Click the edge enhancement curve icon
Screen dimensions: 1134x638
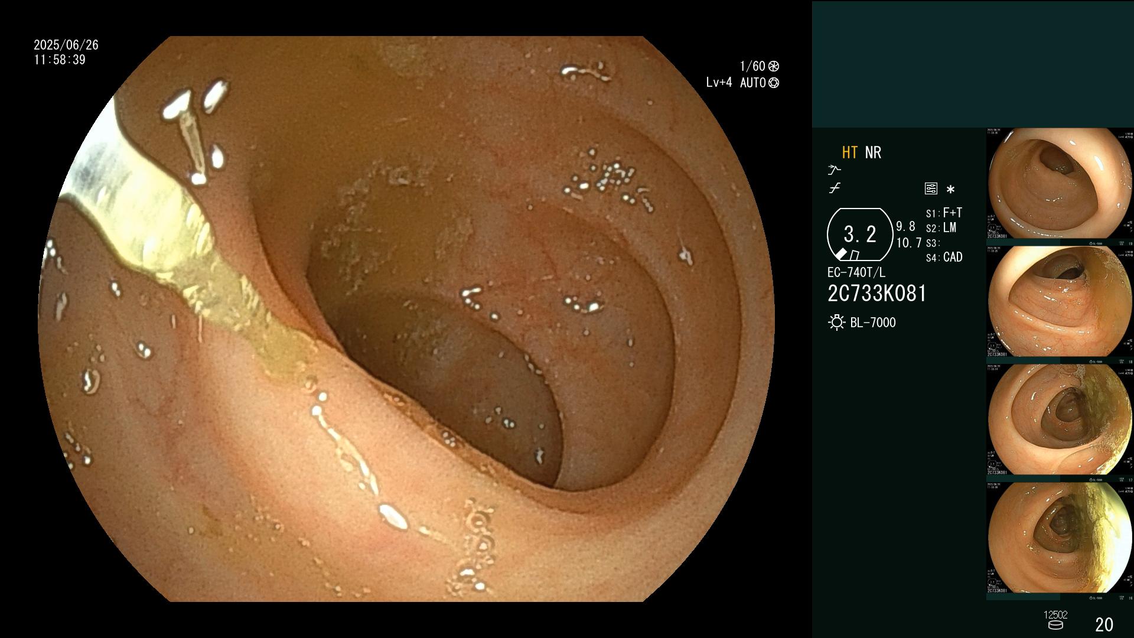click(835, 170)
